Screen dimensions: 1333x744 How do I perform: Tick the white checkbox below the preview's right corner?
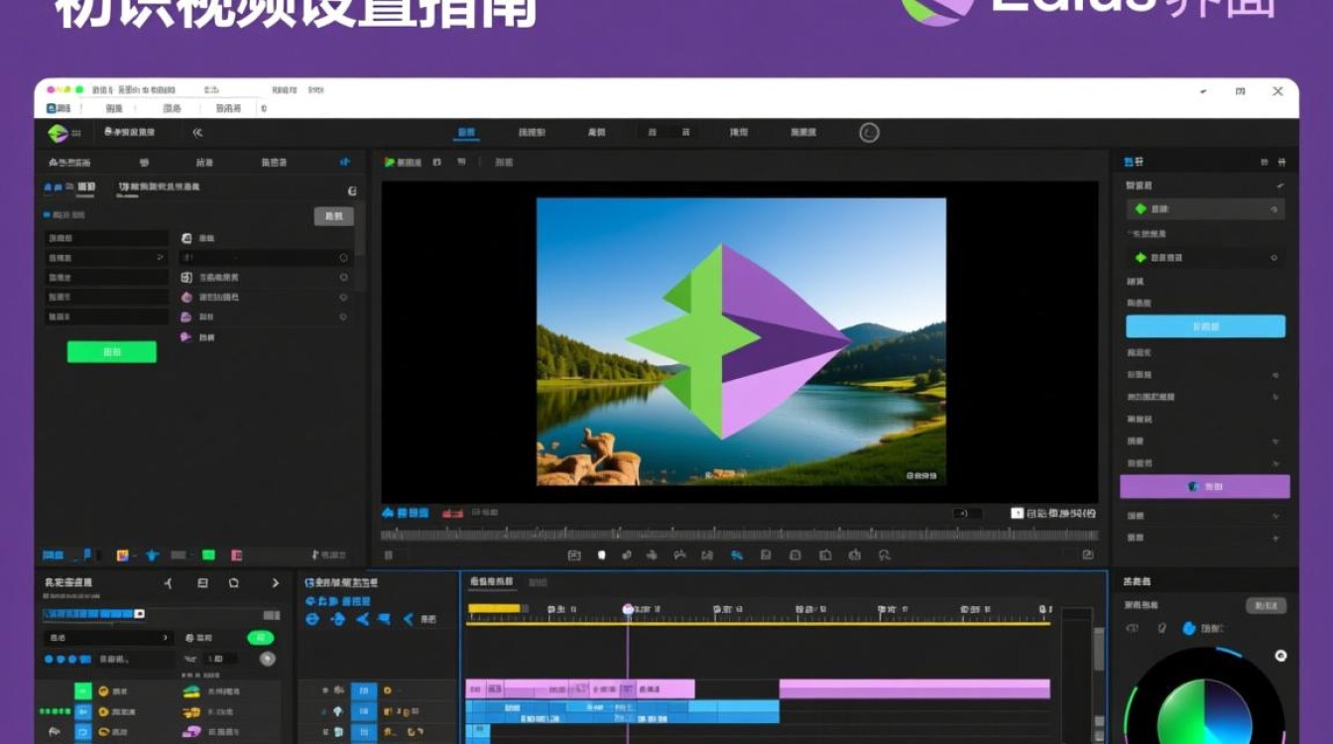click(1017, 513)
